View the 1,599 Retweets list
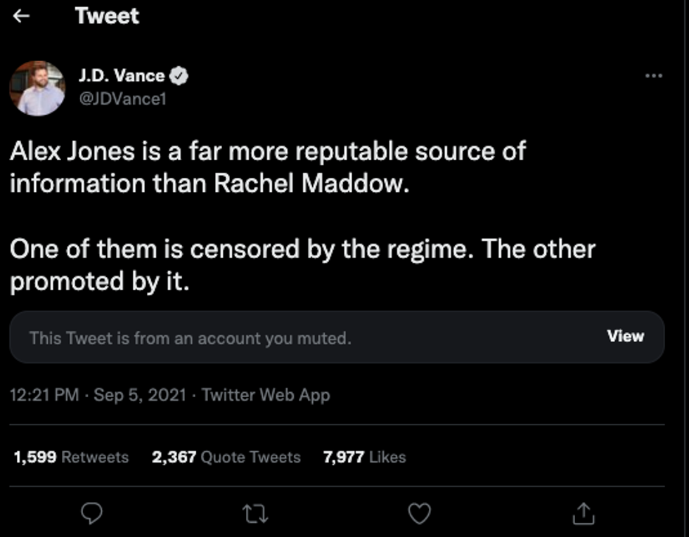 [x=71, y=457]
